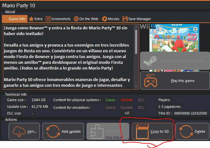
Task: Click the circular arrows Delete icon
Action: 186,131
